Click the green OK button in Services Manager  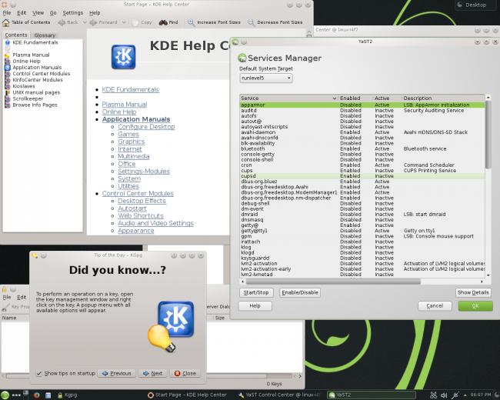coord(475,306)
